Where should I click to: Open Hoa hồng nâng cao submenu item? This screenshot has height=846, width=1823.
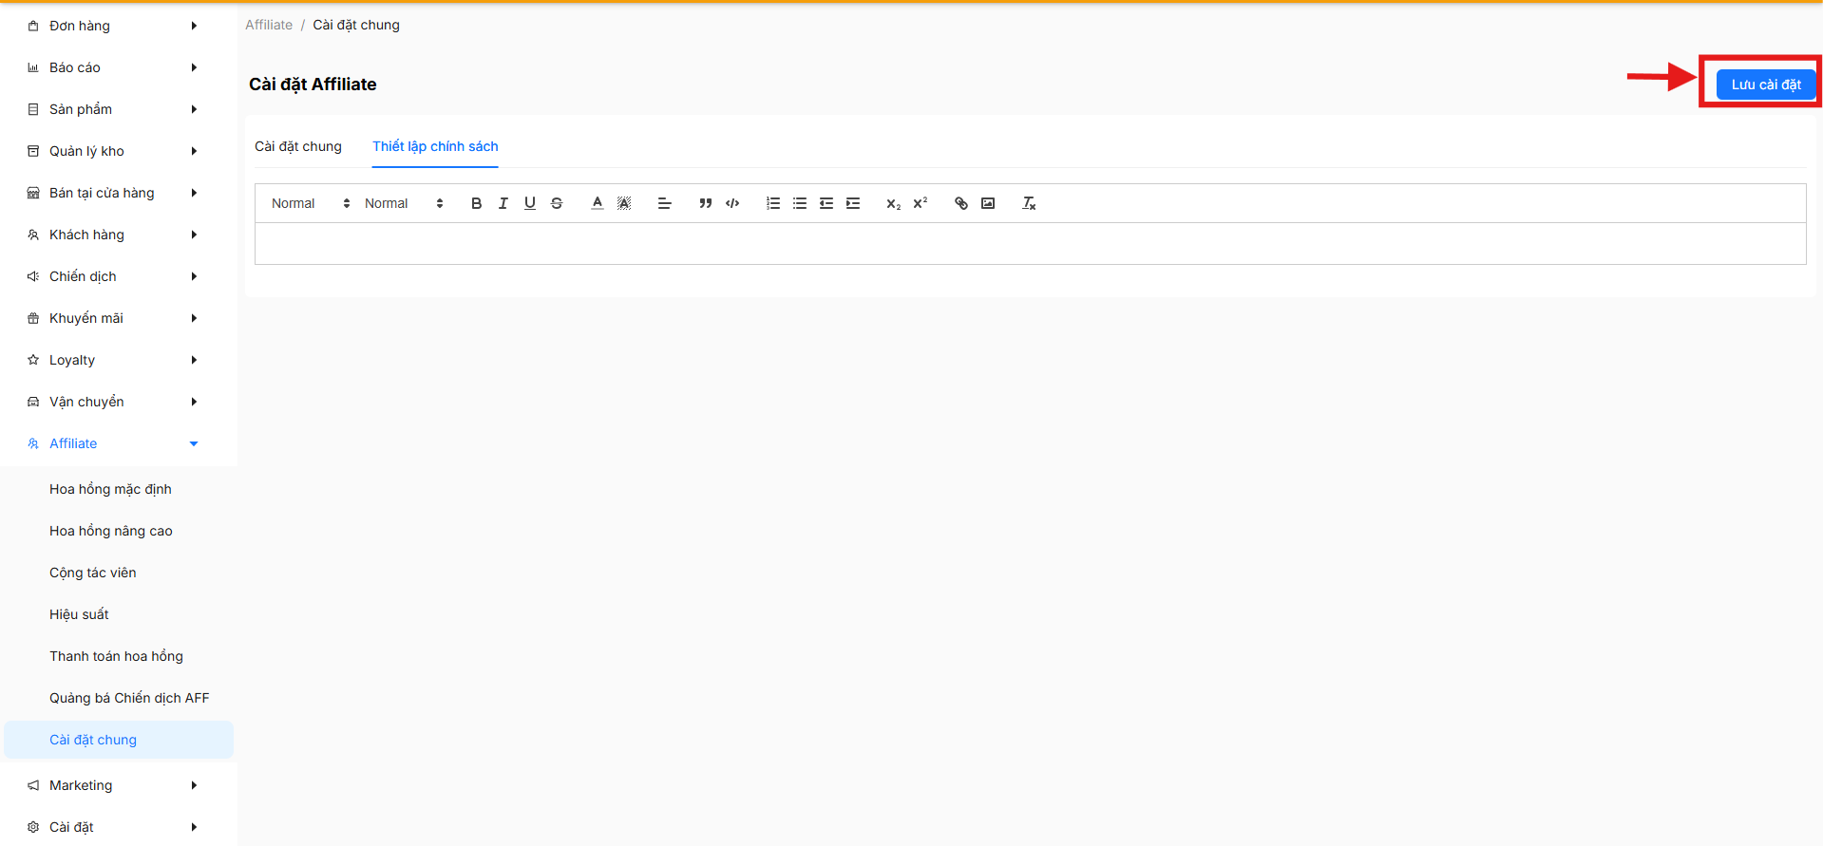click(x=111, y=531)
